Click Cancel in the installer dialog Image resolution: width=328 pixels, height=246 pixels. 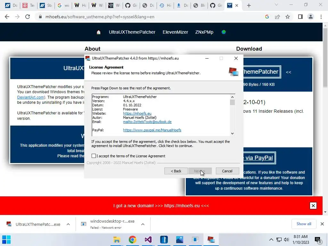point(227,171)
